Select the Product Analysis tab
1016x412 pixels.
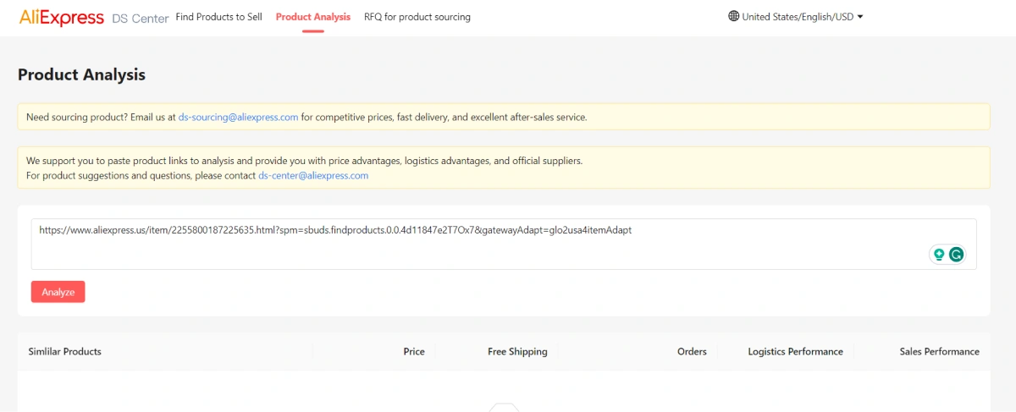tap(313, 17)
